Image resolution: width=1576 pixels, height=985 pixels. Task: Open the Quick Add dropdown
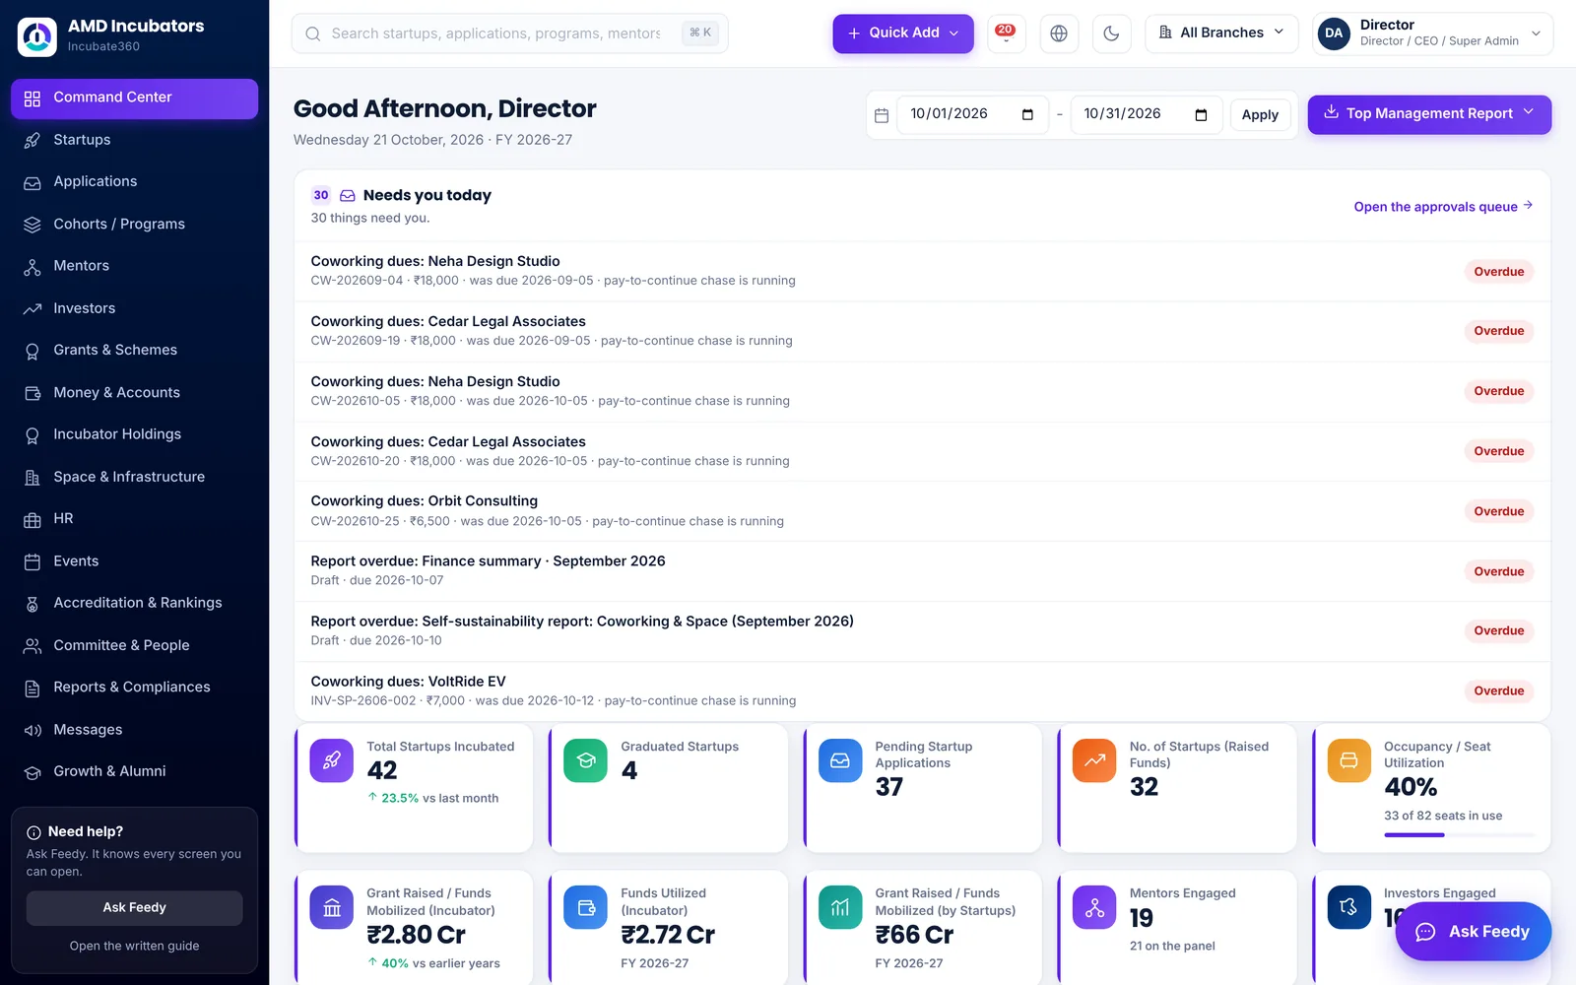pos(903,33)
